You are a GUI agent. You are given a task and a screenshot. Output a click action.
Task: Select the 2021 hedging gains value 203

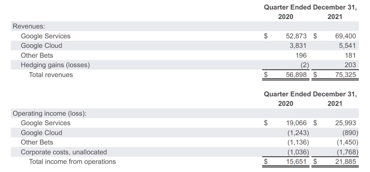[350, 65]
